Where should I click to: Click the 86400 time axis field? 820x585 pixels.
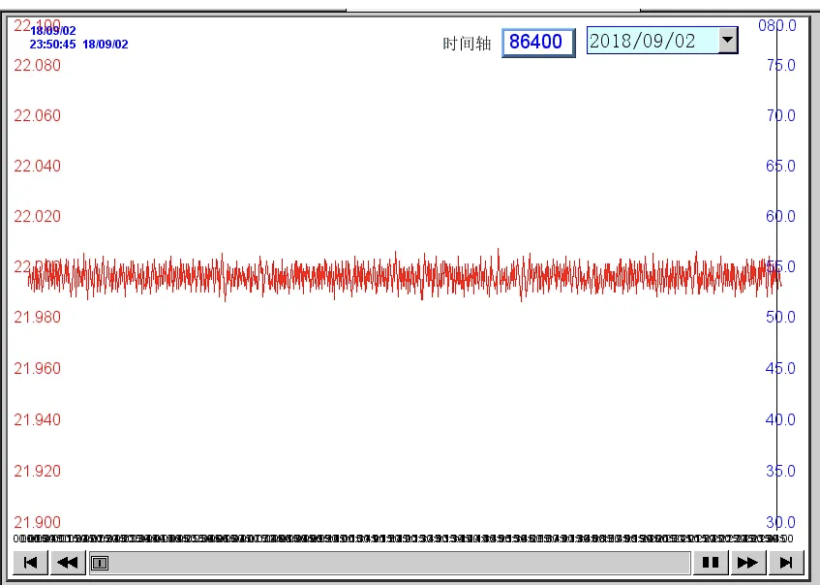click(x=537, y=42)
